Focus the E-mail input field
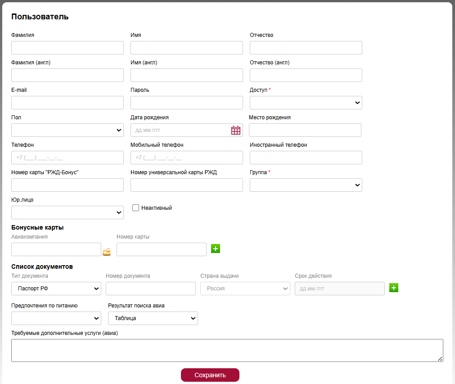The height and width of the screenshot is (384, 455). click(68, 103)
